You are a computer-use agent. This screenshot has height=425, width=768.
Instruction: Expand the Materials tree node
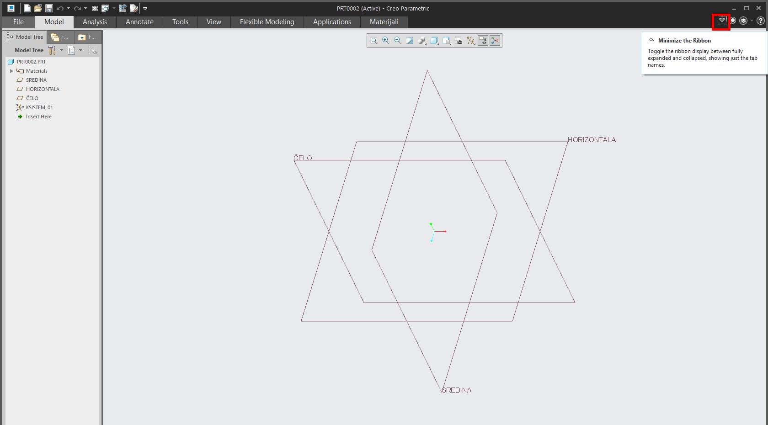point(11,71)
